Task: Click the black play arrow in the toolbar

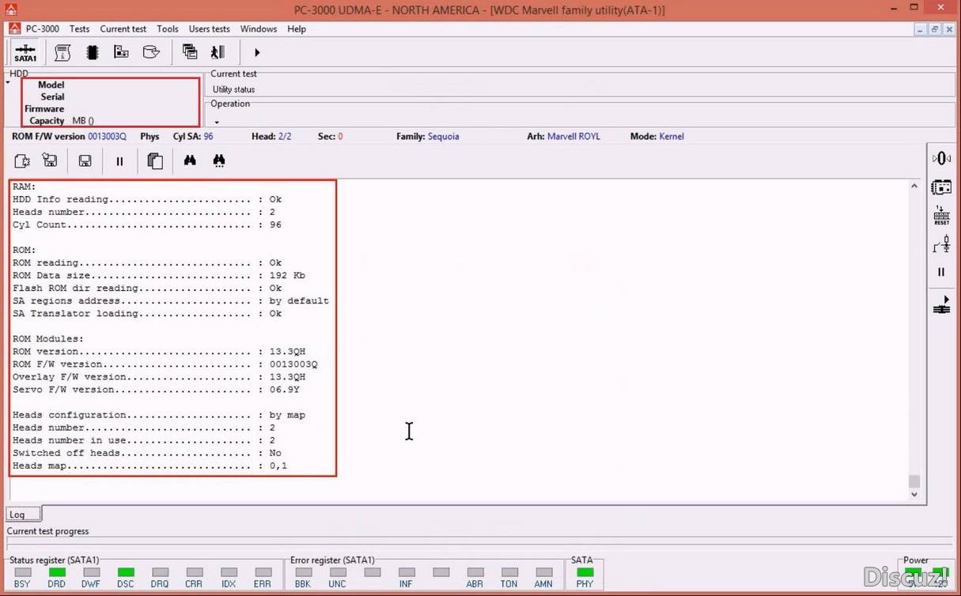Action: 257,53
